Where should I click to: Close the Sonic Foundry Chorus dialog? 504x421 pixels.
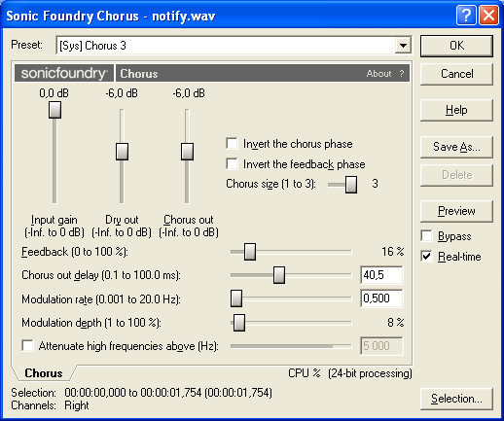click(488, 15)
